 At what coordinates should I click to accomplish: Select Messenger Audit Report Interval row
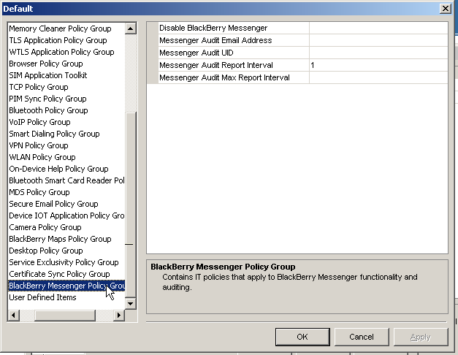tap(297, 65)
